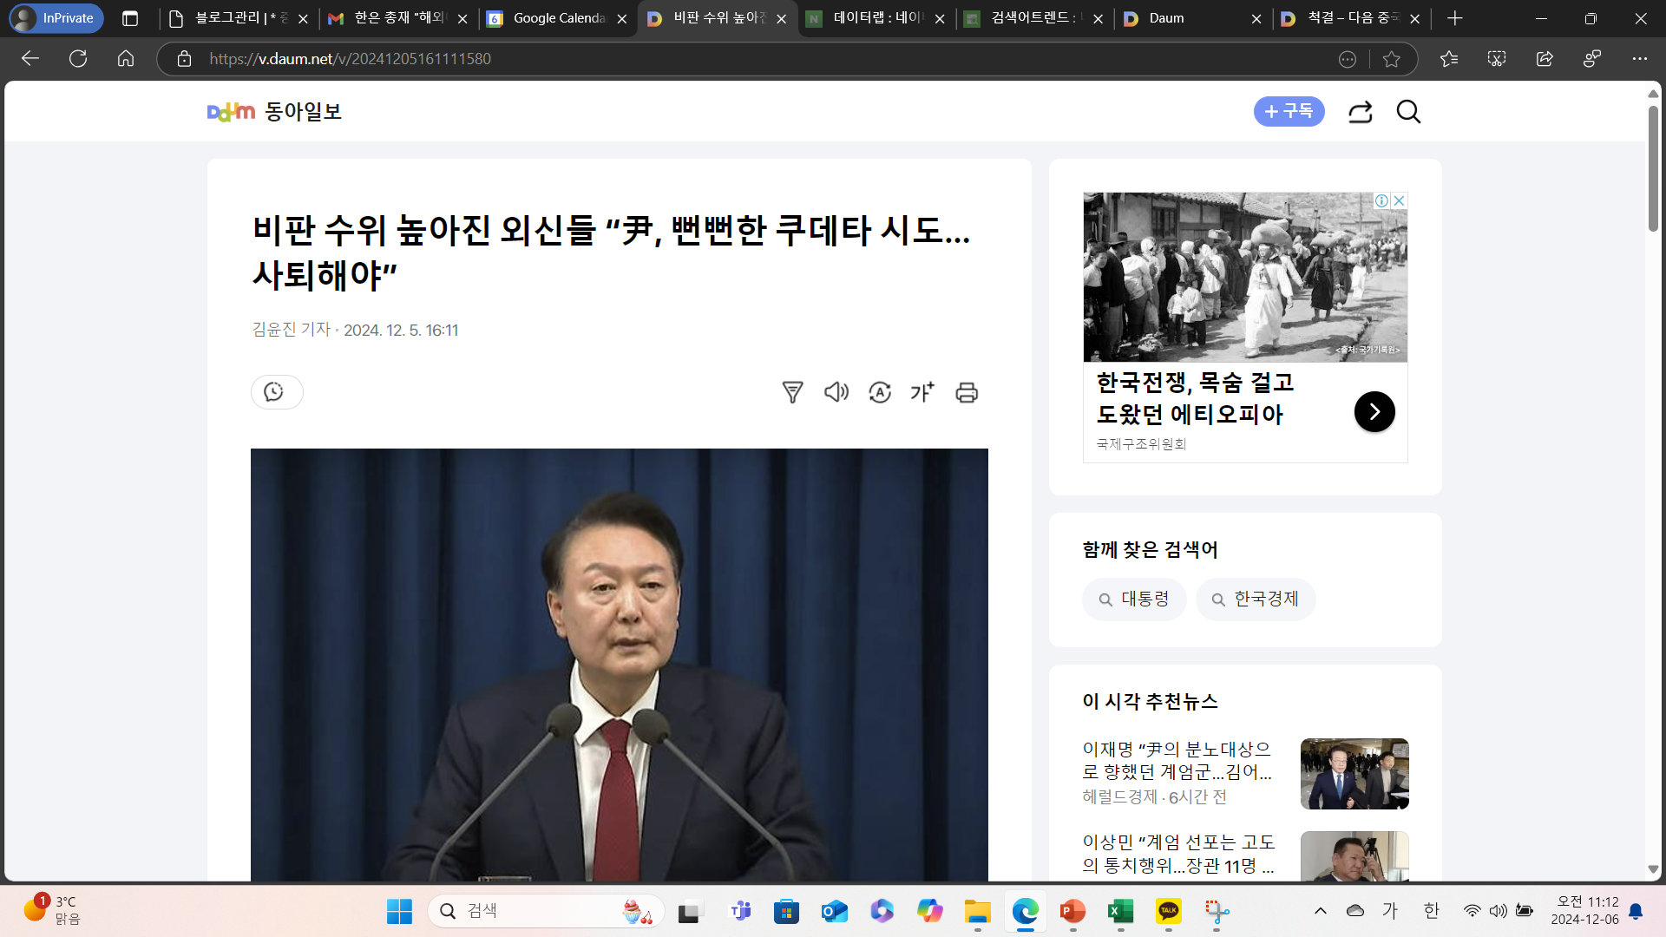
Task: Toggle browser favorites star for page
Action: (1392, 59)
